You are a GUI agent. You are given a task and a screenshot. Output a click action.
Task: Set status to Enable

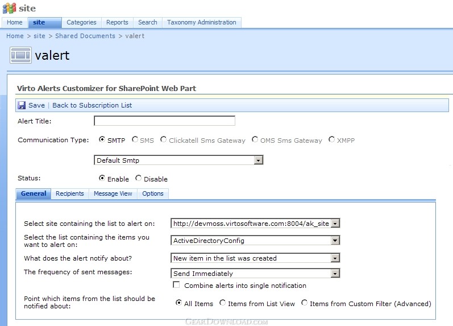(102, 178)
